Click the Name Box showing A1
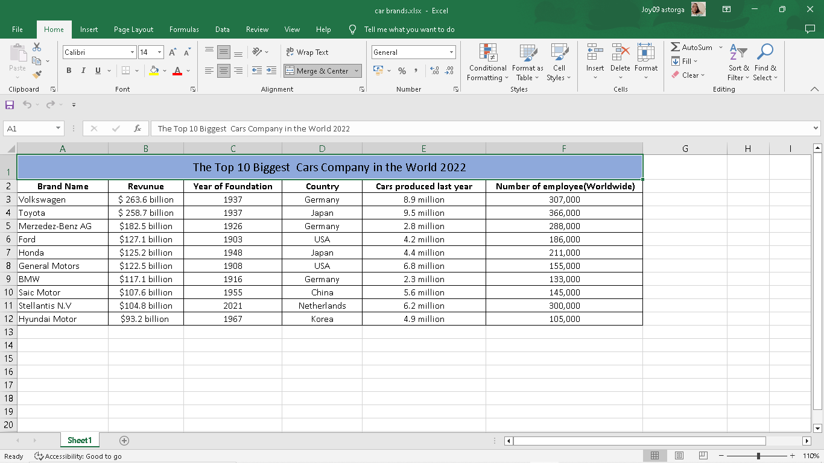This screenshot has height=463, width=824. (x=29, y=128)
